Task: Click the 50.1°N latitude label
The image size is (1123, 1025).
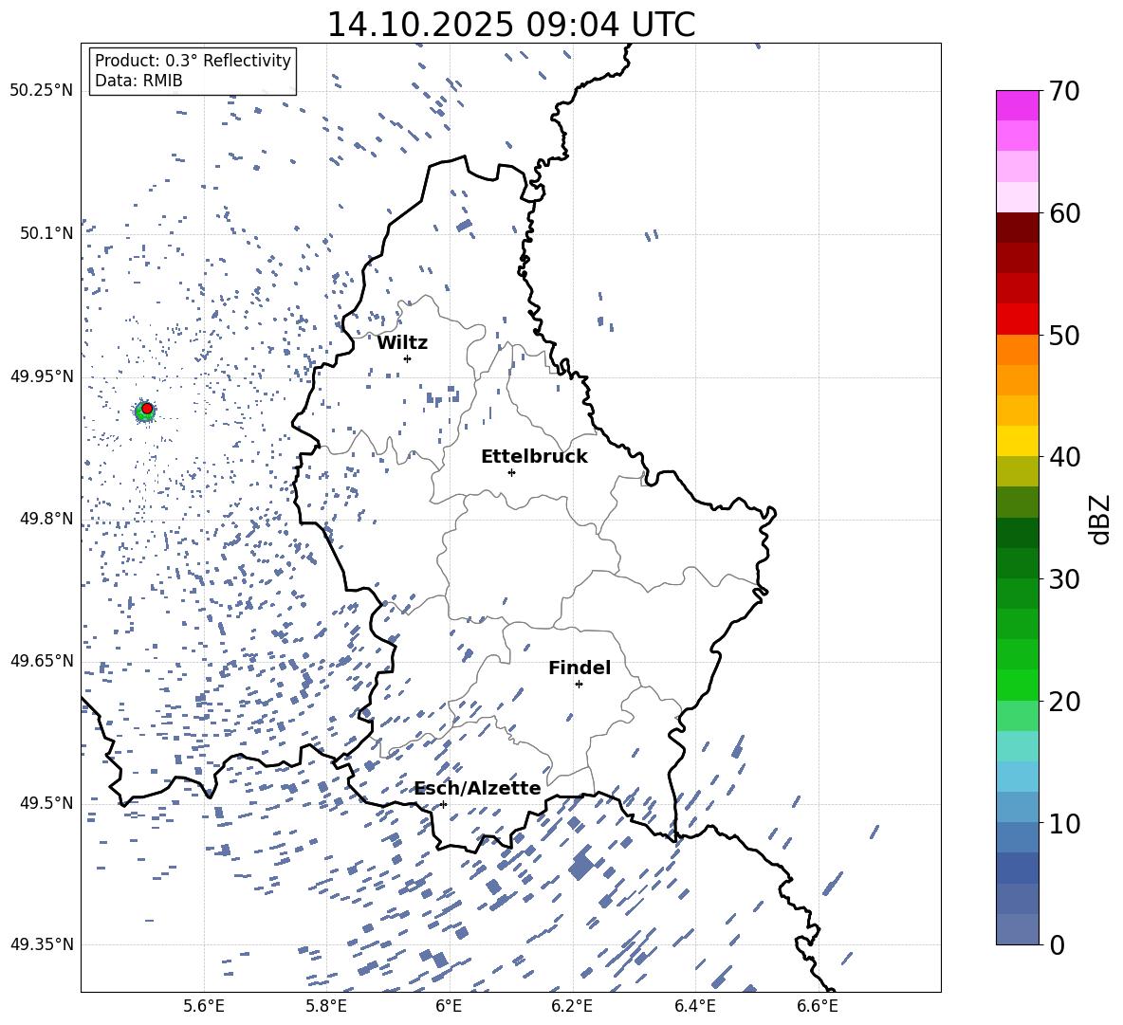Action: pos(46,233)
